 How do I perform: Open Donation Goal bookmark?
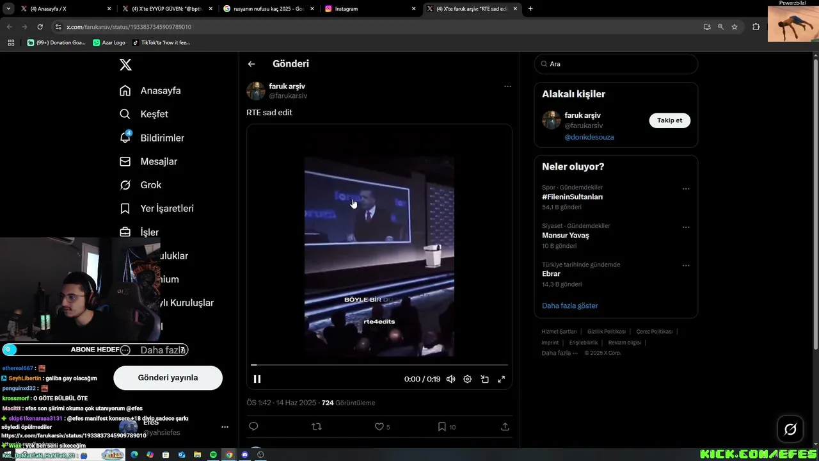coord(56,43)
